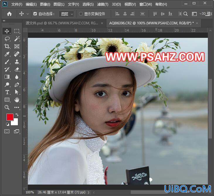Select the Gradient tool

7,77
